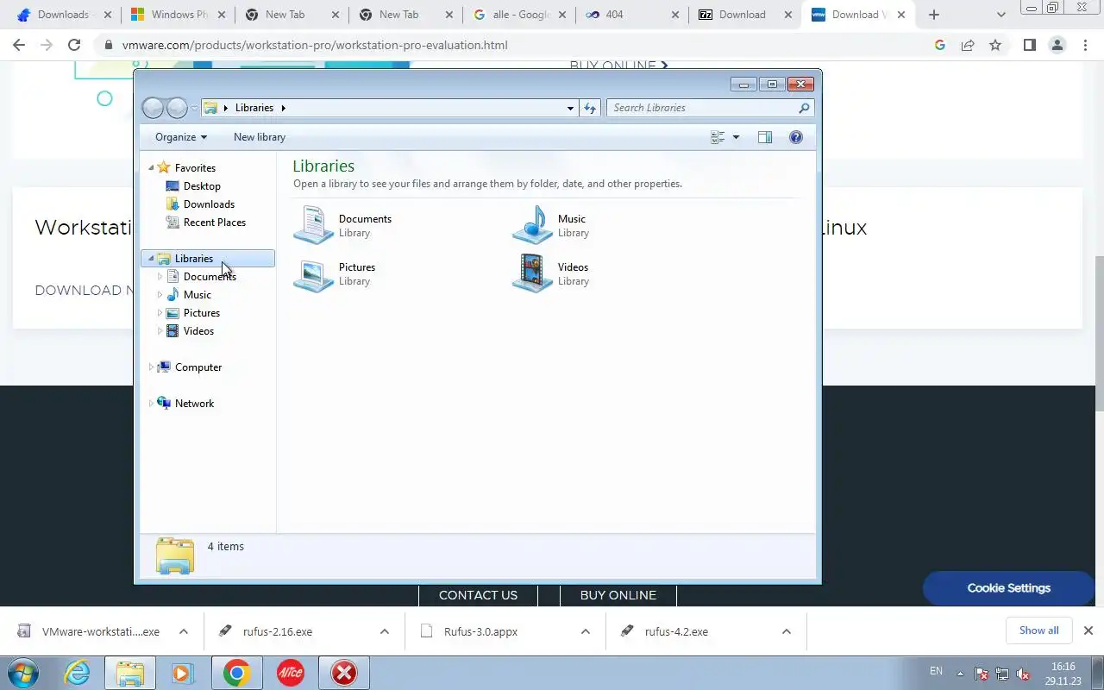Open the Documents library icon
1104x690 pixels.
313,225
